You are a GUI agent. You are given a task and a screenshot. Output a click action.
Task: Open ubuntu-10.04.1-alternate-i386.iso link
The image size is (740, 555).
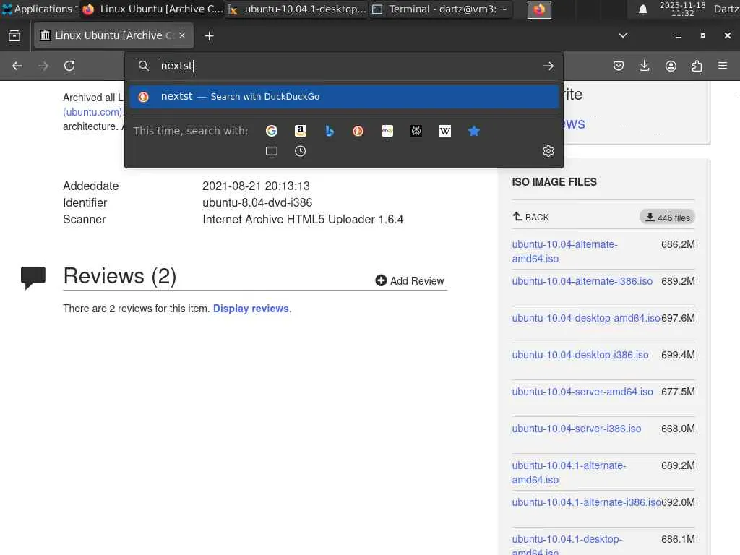tap(587, 502)
